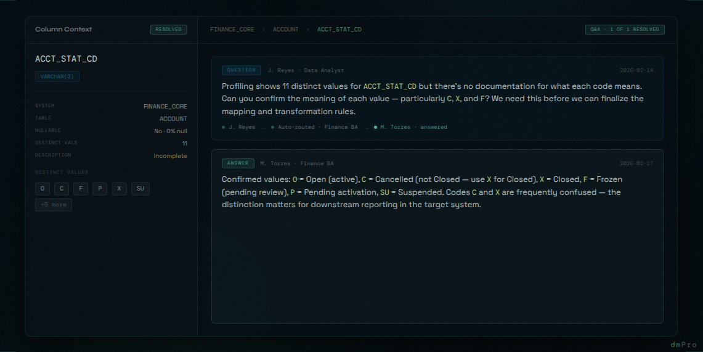Image resolution: width=703 pixels, height=352 pixels.
Task: Select the distinct value chip C
Action: pyautogui.click(x=62, y=189)
